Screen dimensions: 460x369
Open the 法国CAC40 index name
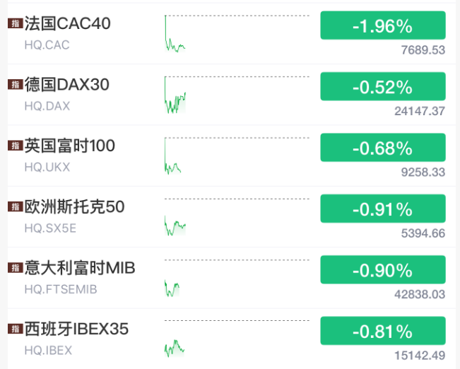[x=68, y=24]
